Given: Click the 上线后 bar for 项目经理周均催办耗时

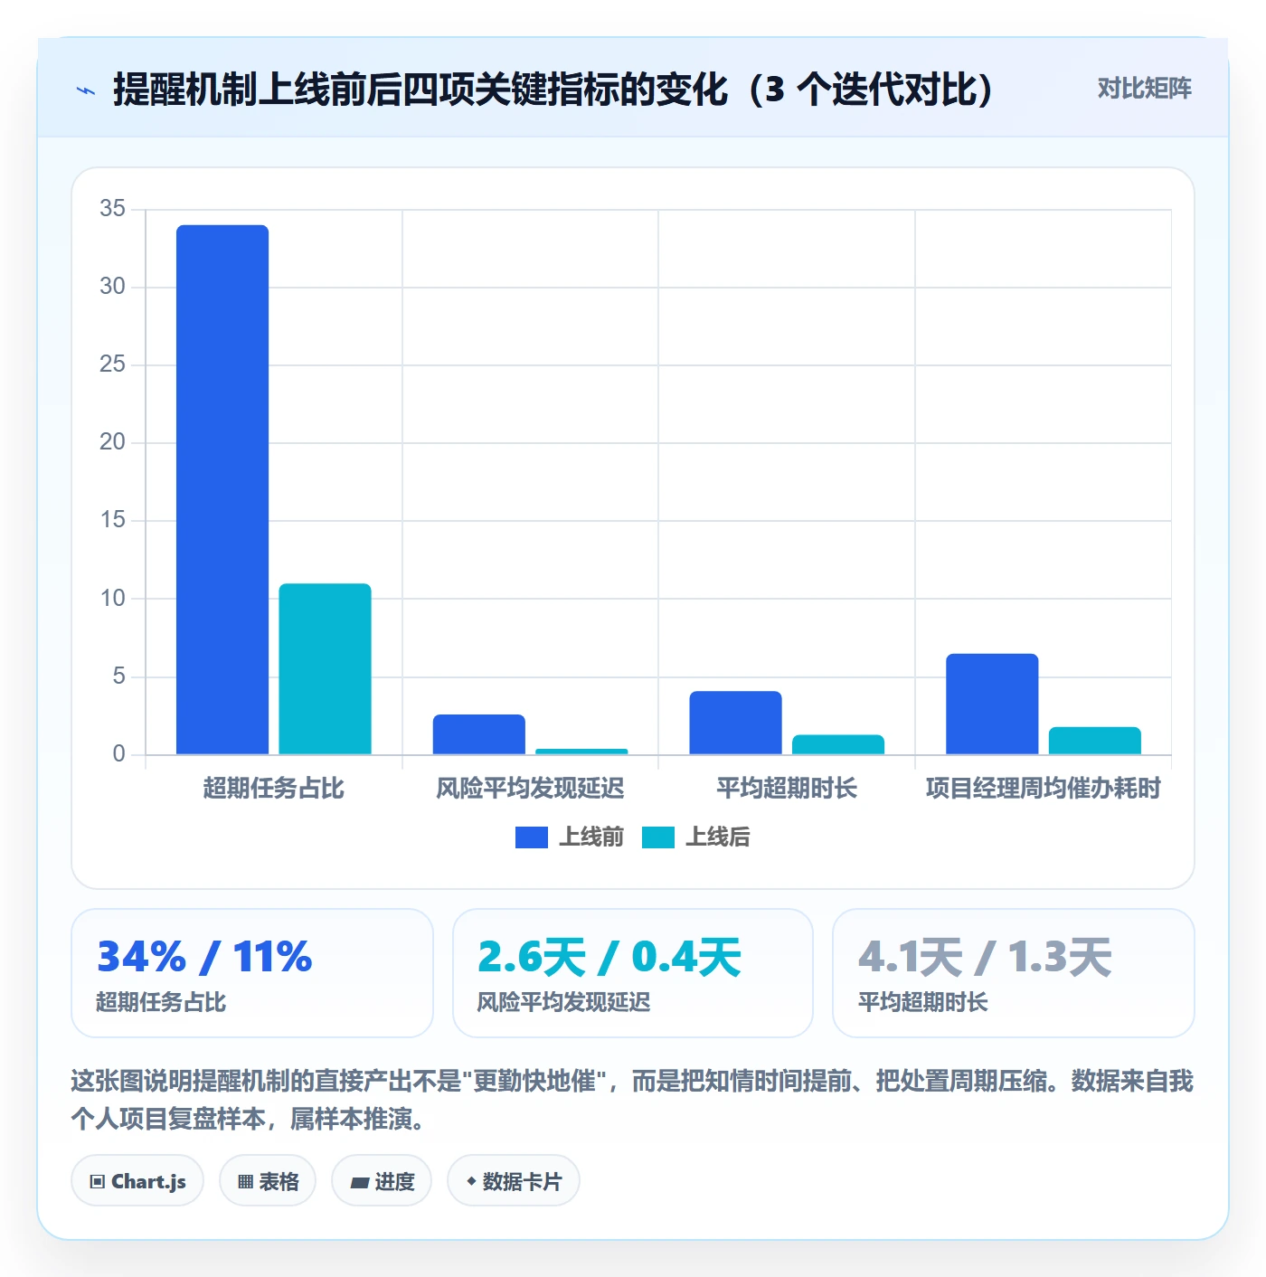Looking at the screenshot, I should [x=1095, y=741].
